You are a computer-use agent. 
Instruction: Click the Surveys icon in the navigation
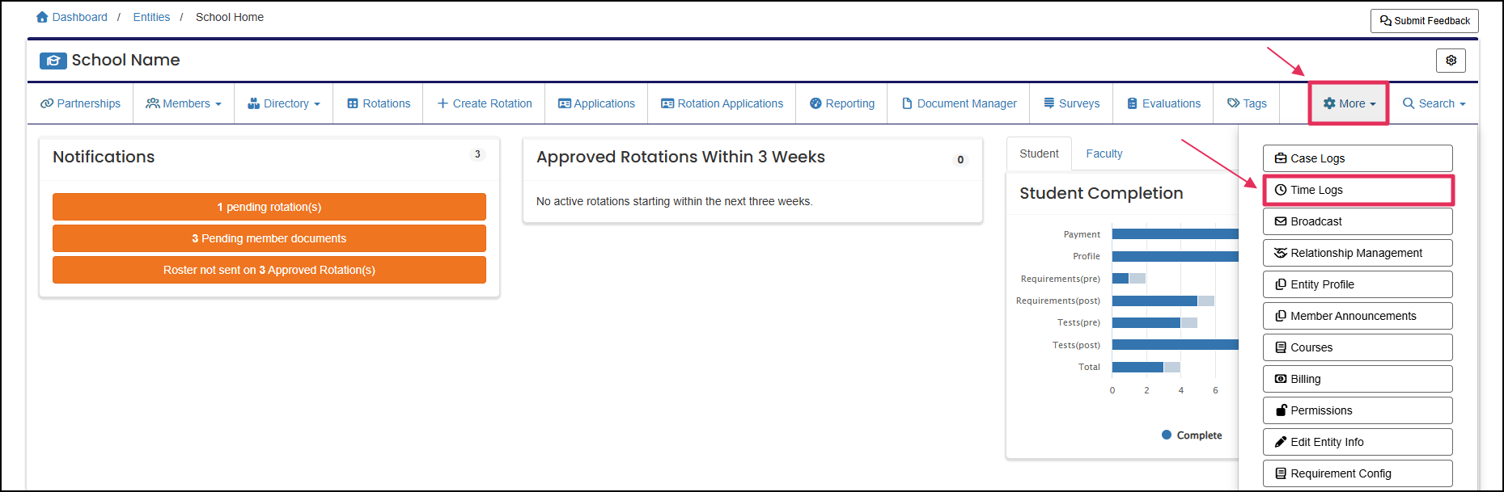click(x=1050, y=103)
